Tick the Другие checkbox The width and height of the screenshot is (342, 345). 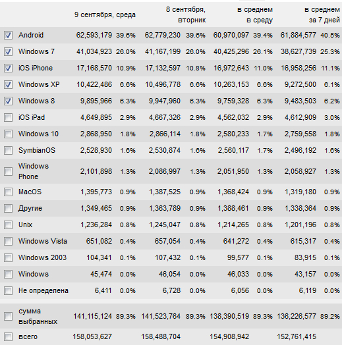pyautogui.click(x=8, y=208)
